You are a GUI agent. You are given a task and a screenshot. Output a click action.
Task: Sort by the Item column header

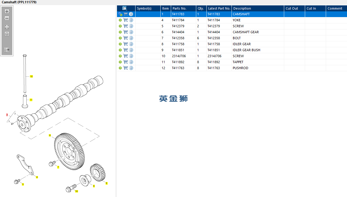[x=165, y=8]
